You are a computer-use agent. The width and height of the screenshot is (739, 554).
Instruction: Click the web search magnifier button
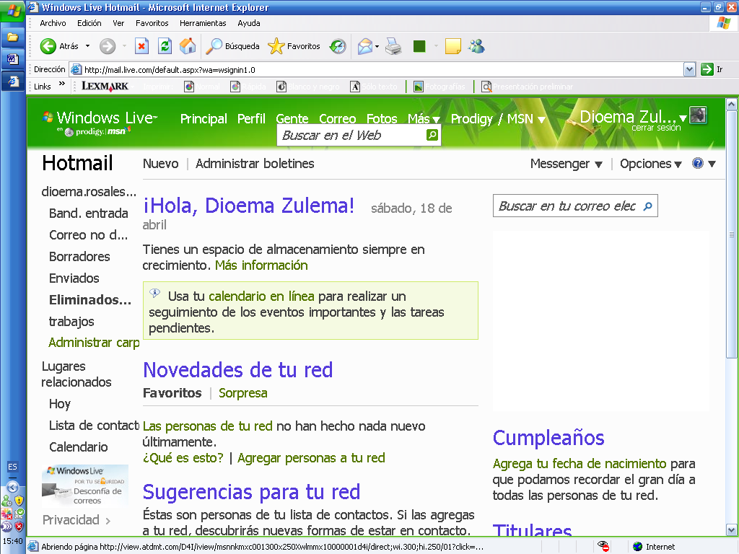(432, 135)
